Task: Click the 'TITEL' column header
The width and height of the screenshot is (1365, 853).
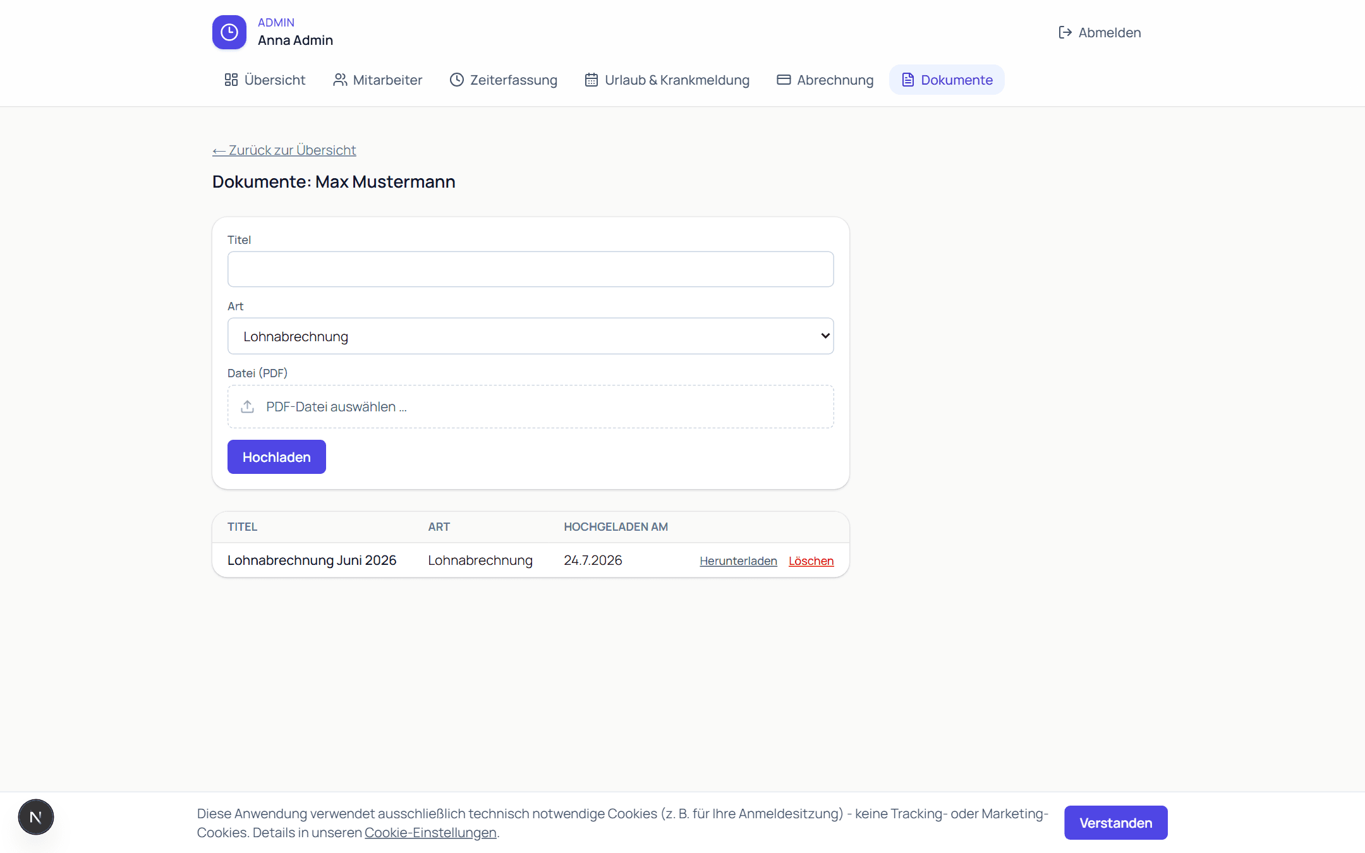Action: (x=243, y=527)
